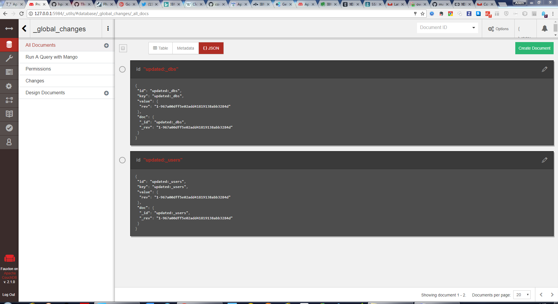
Task: Click the Log Out link
Action: click(9, 295)
